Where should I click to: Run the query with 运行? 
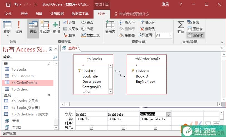(x=19, y=27)
